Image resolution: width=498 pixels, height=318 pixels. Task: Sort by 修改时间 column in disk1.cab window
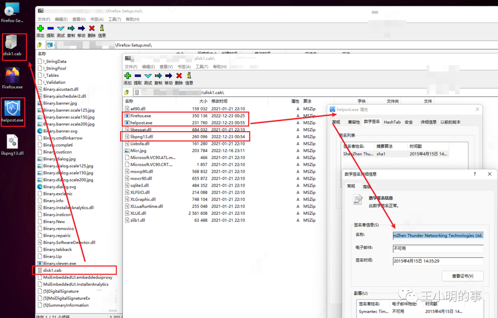(x=220, y=101)
